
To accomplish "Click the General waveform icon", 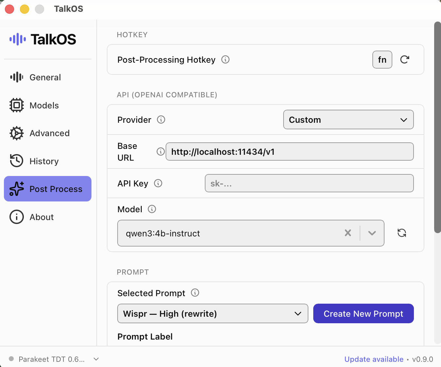I will click(x=17, y=77).
